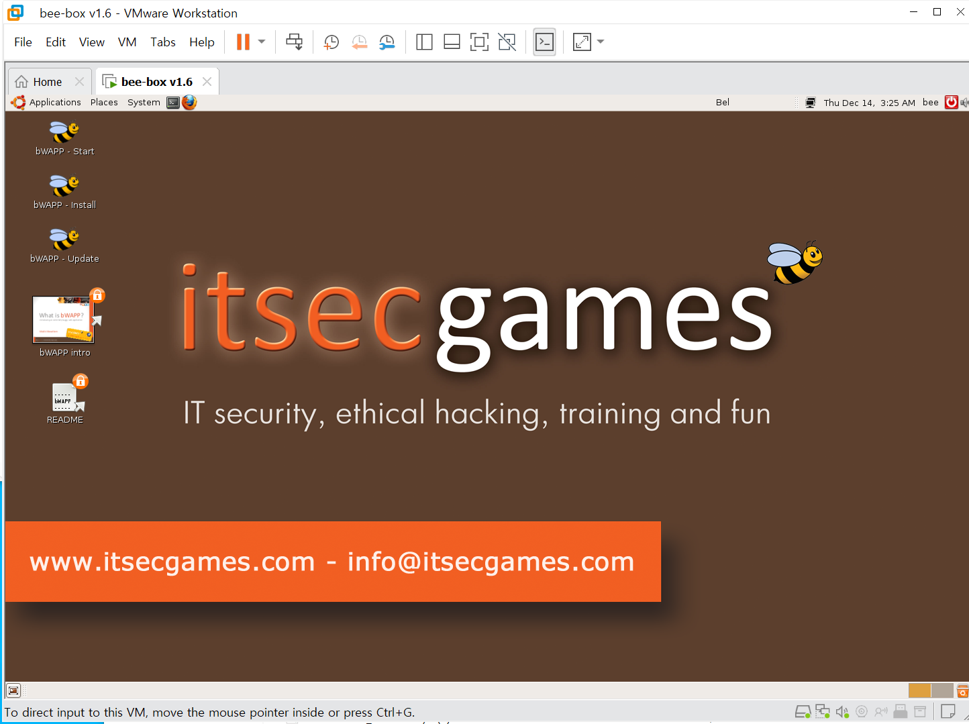Click the guest network status icon
The image size is (969, 724).
click(x=811, y=103)
